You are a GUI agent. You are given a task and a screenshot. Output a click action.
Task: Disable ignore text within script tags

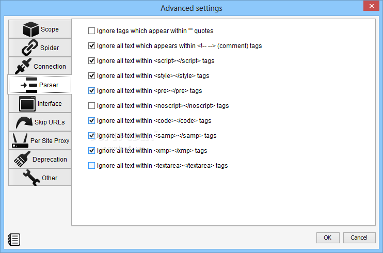coord(91,60)
